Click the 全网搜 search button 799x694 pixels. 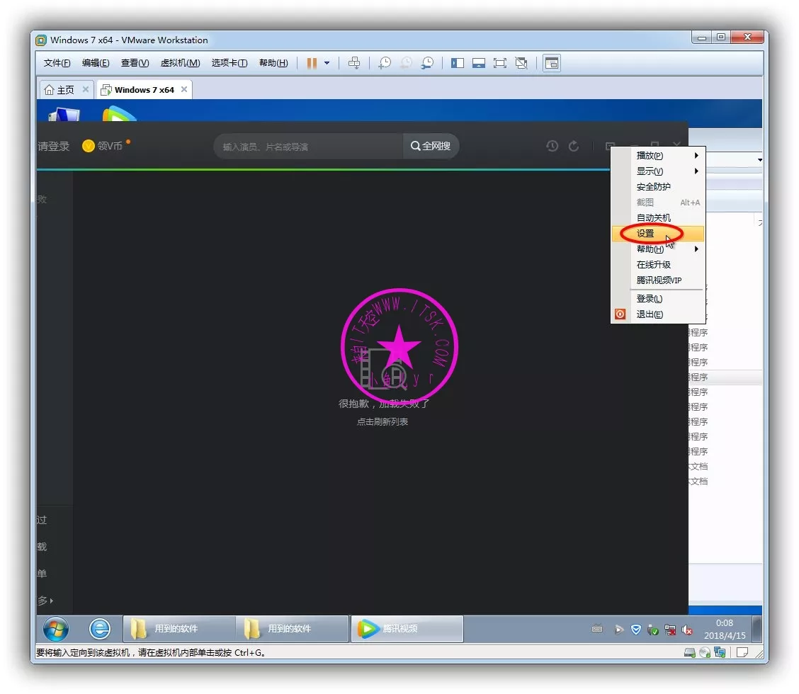click(x=431, y=146)
